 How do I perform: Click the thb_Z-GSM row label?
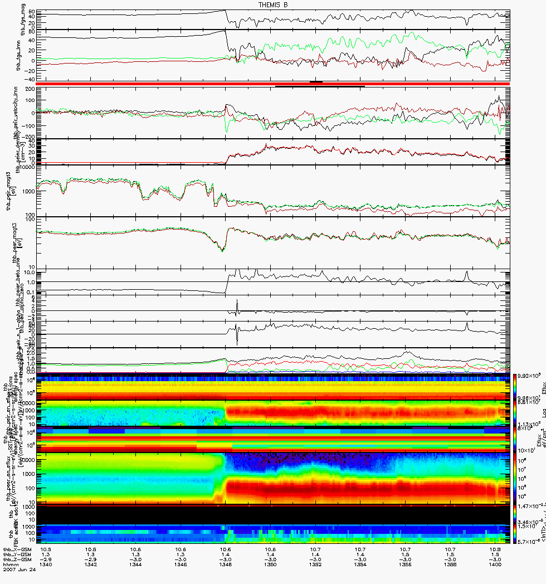[17, 560]
